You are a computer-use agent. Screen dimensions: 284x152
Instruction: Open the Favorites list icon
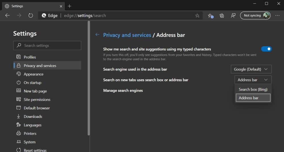210,16
